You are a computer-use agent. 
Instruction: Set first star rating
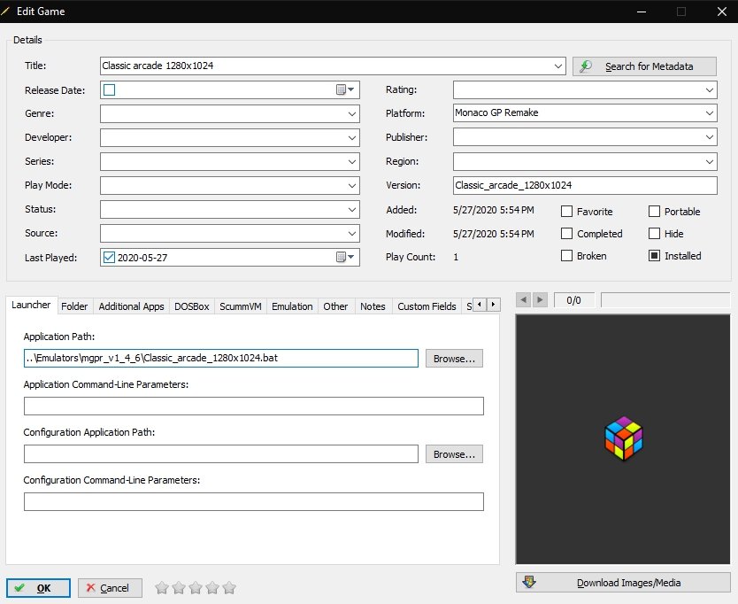pyautogui.click(x=161, y=587)
